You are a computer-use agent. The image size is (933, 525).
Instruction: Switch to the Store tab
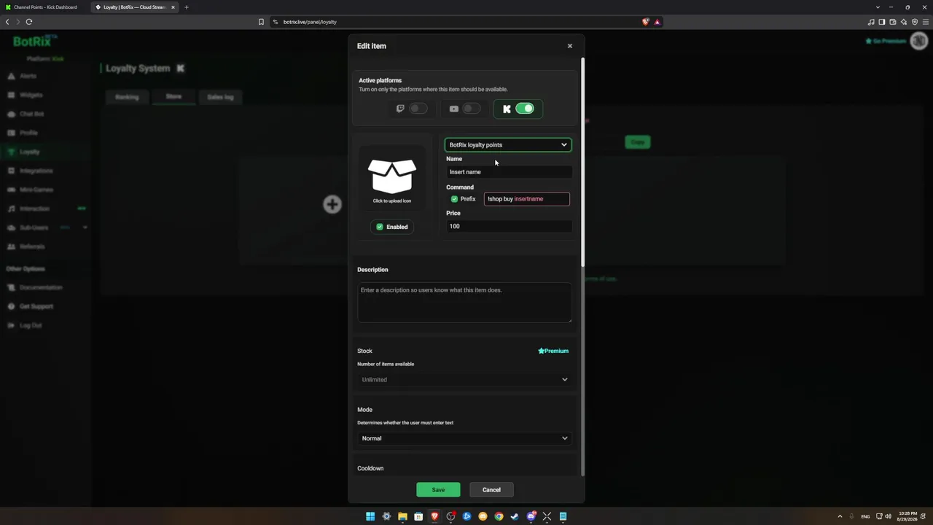173,96
